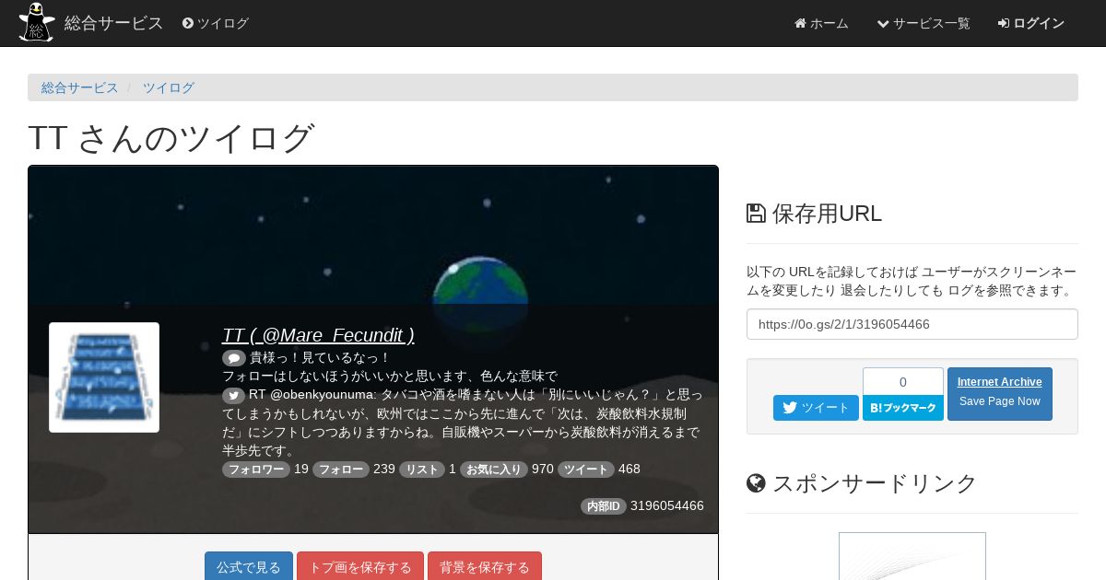Click the 内部ID badge
This screenshot has width=1106, height=580.
[x=604, y=506]
